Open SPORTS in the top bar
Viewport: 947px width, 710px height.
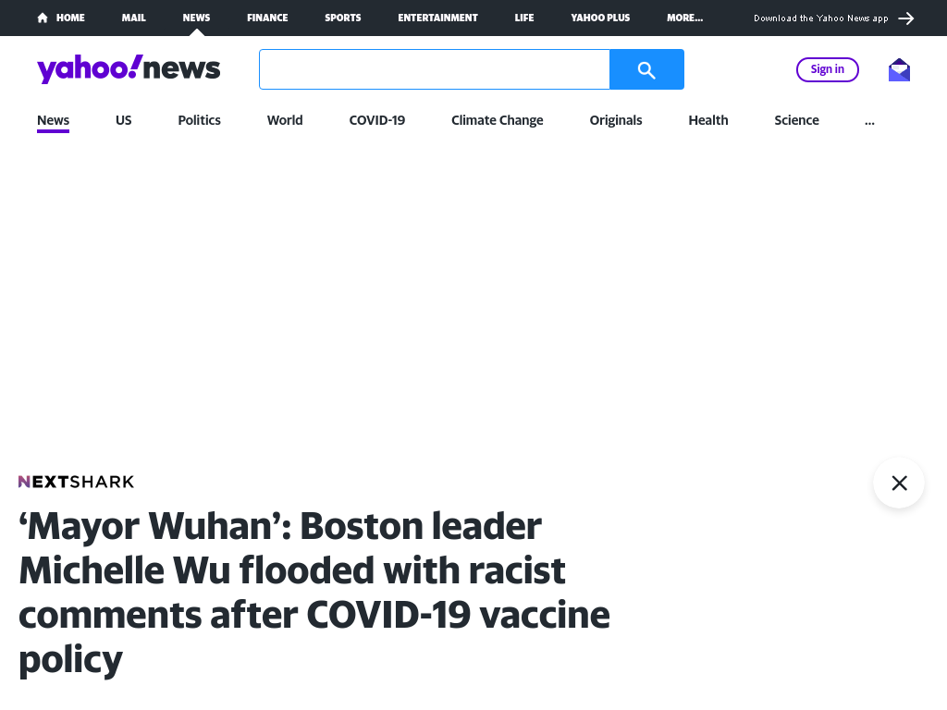click(342, 18)
